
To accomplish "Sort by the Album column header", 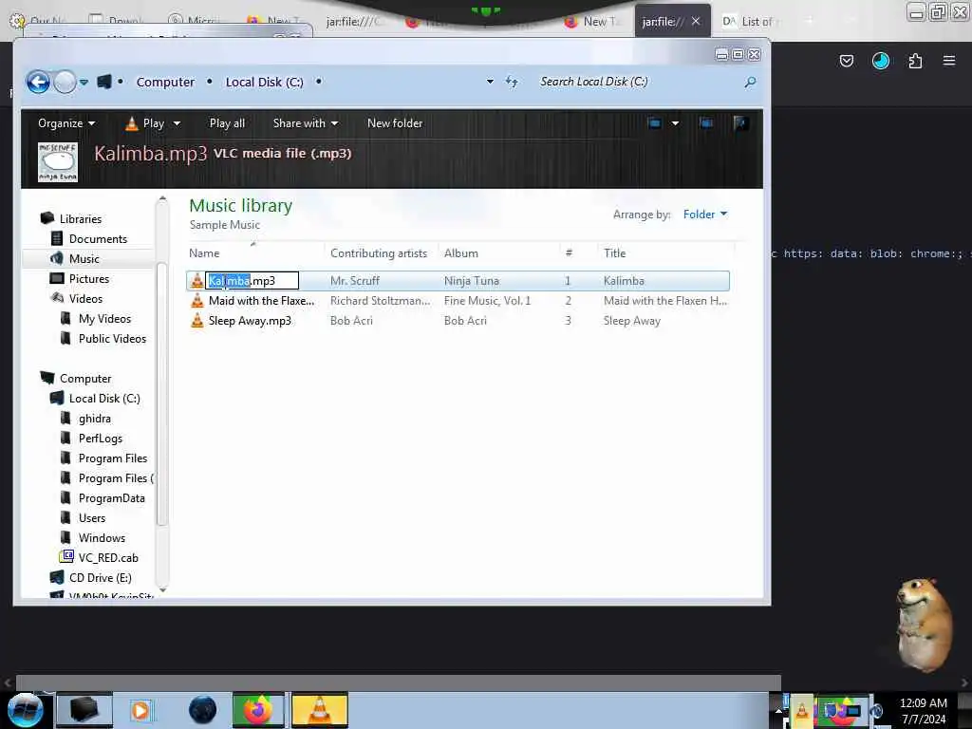I will pyautogui.click(x=460, y=252).
